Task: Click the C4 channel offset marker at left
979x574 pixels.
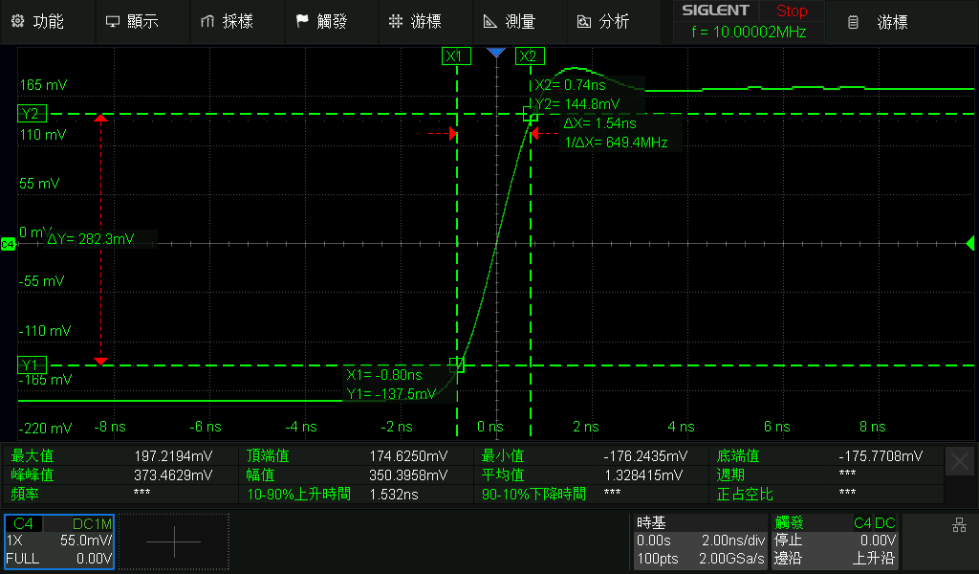Action: coord(8,244)
